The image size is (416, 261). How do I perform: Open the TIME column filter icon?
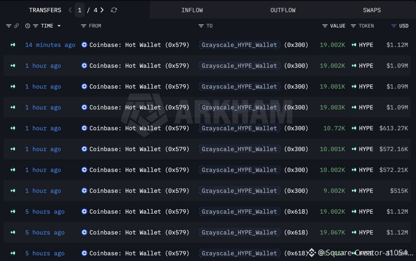coord(36,26)
